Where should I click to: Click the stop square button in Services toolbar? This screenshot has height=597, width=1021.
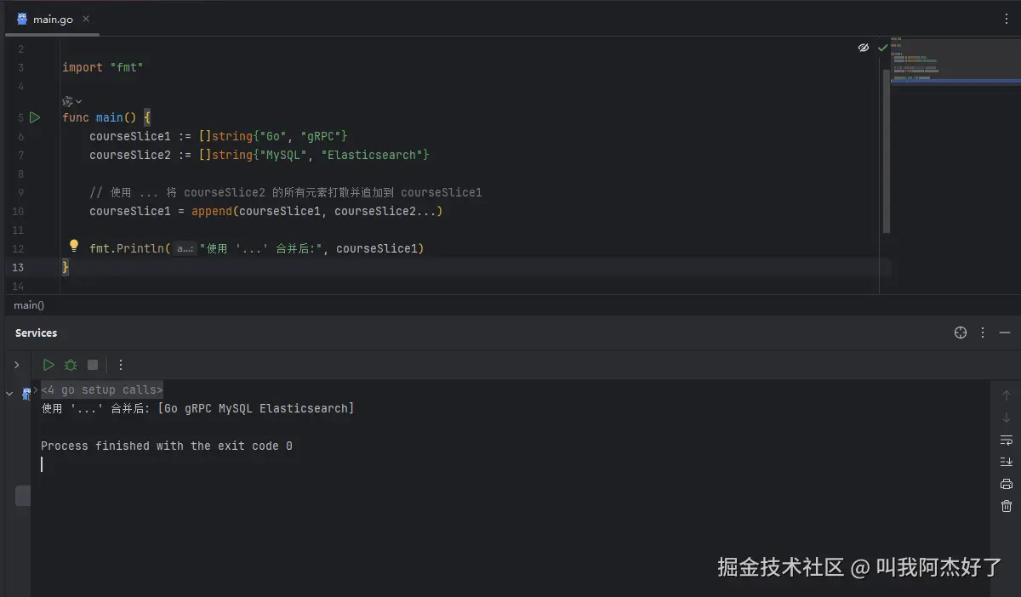[x=93, y=365]
